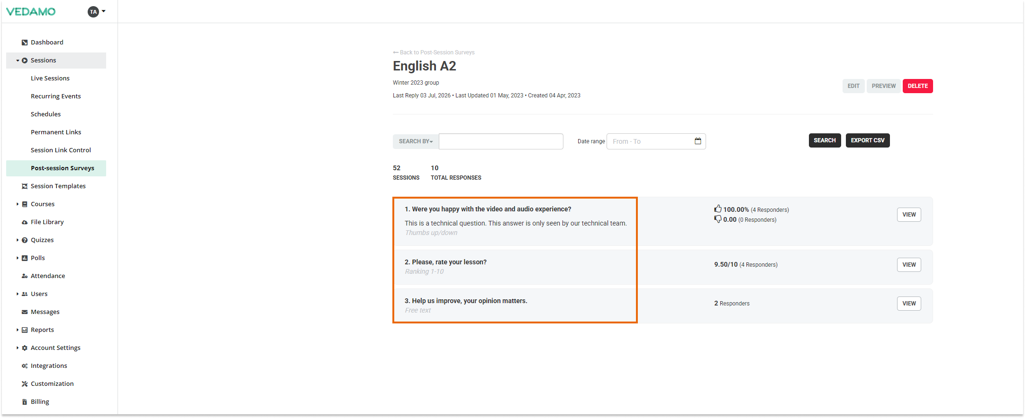Click the Polls chart icon

[x=25, y=258]
